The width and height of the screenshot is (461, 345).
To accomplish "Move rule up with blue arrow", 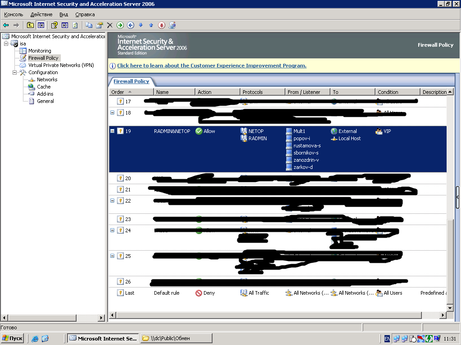I will (x=151, y=25).
